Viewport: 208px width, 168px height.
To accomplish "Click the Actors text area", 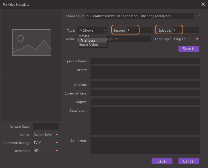I will tap(145, 73).
